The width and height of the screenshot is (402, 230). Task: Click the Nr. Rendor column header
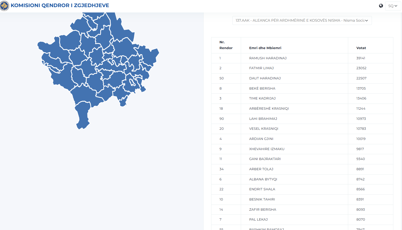226,45
